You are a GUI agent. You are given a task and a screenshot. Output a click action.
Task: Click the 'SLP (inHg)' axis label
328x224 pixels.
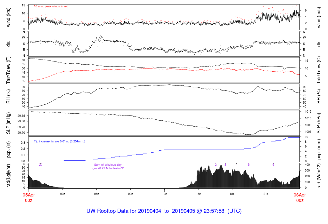pos(8,123)
